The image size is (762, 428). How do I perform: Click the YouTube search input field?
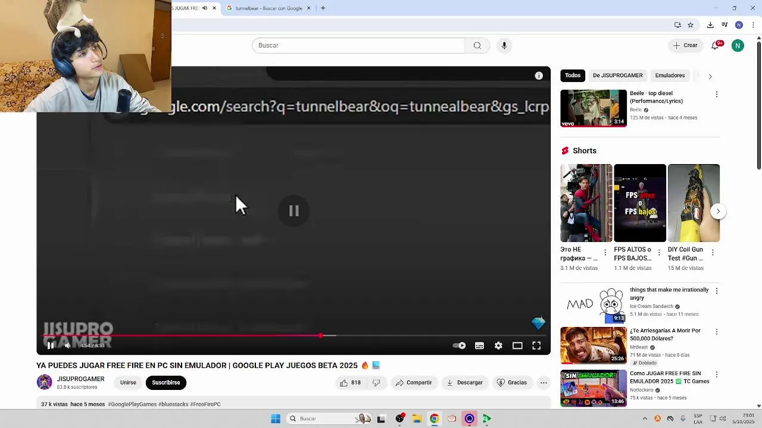pos(358,45)
